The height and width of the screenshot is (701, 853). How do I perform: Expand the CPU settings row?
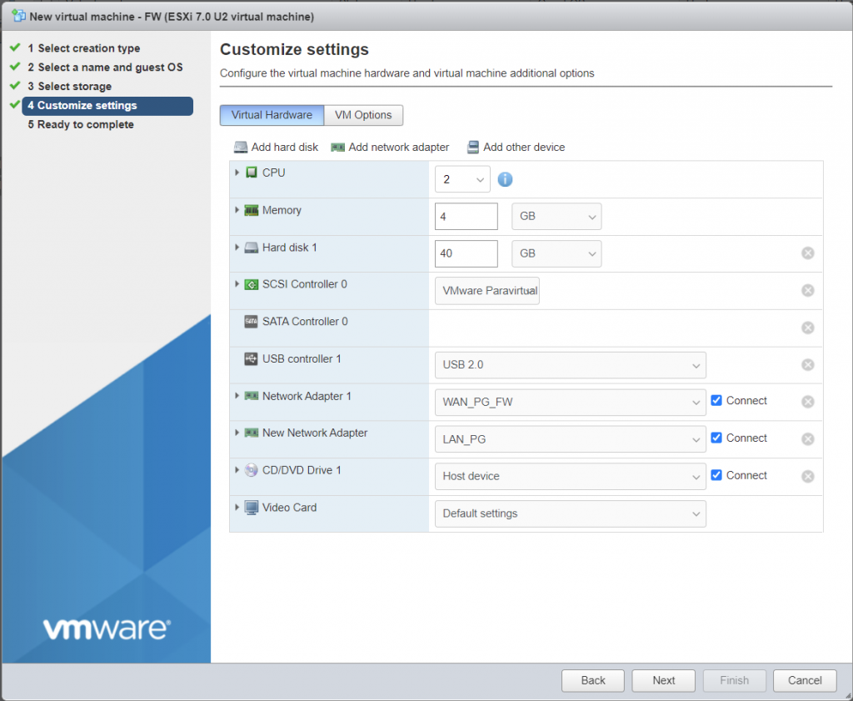point(237,173)
